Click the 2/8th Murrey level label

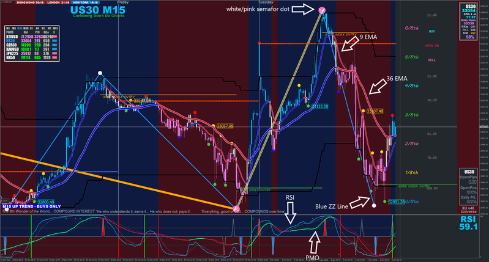(412, 144)
